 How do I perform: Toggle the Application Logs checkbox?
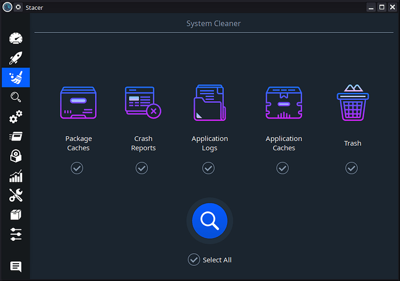pos(209,168)
